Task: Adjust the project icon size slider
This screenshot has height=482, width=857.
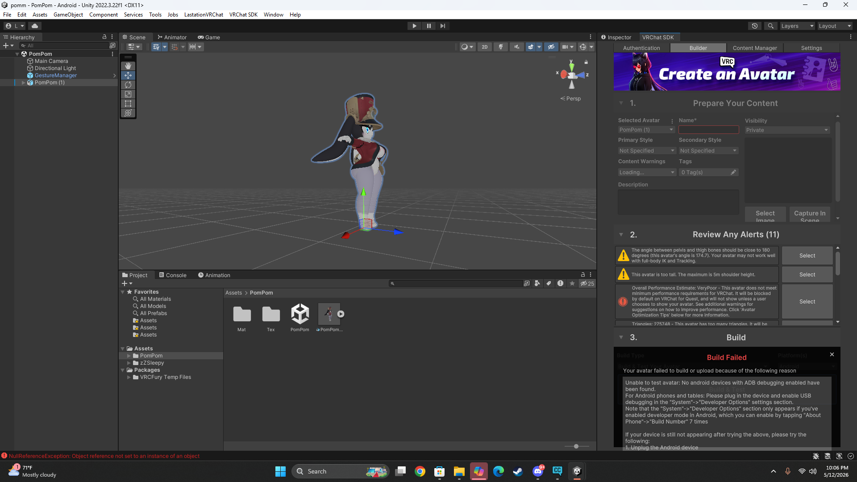Action: [576, 446]
